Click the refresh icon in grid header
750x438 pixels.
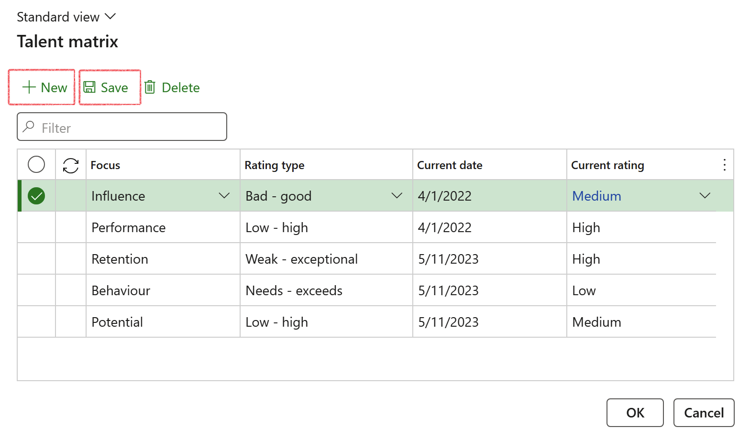[x=71, y=165]
